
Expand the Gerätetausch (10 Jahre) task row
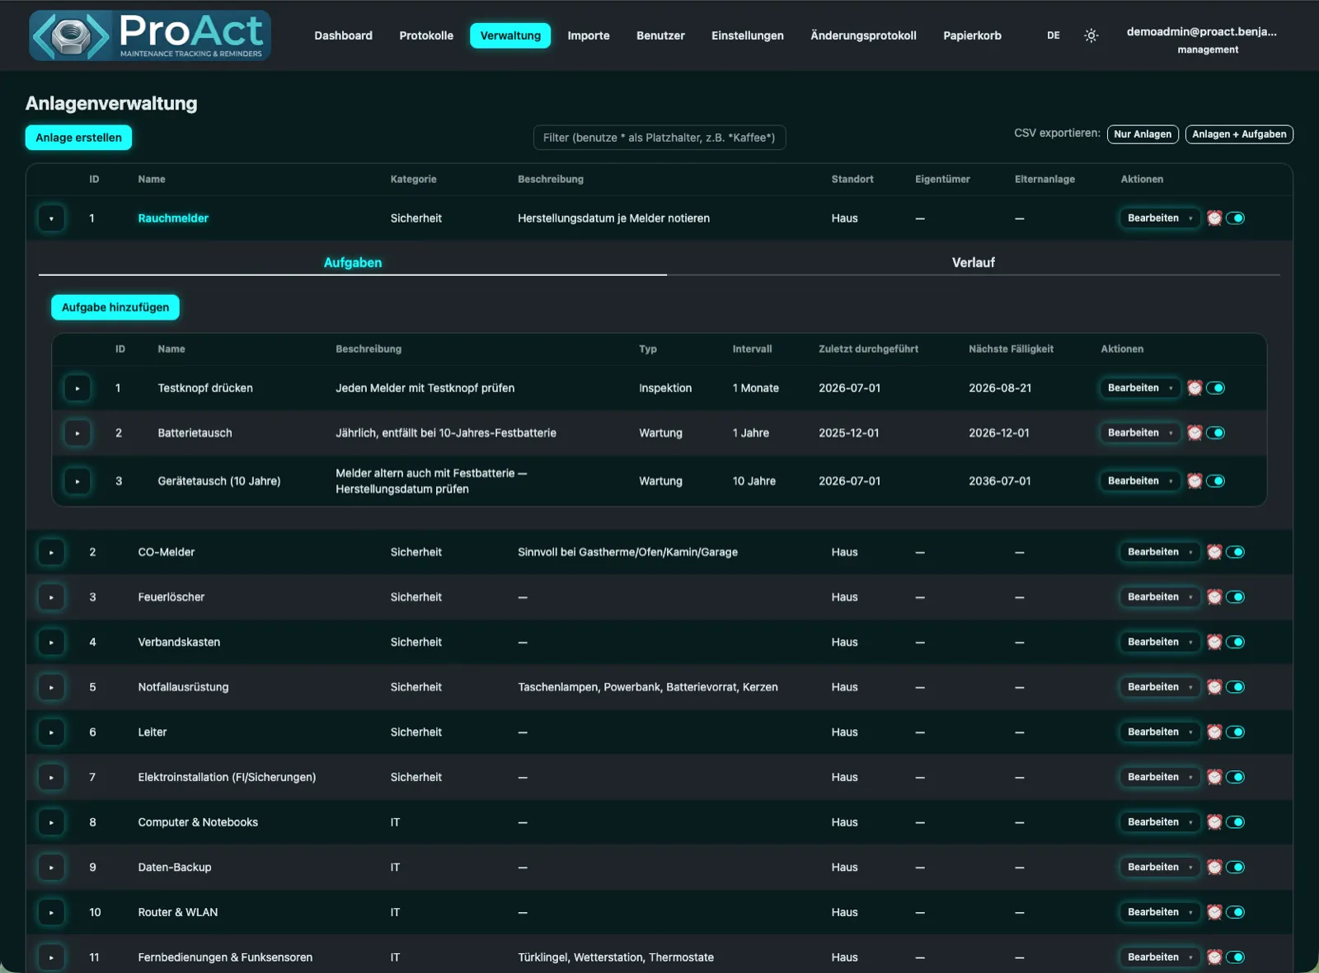[x=77, y=481]
